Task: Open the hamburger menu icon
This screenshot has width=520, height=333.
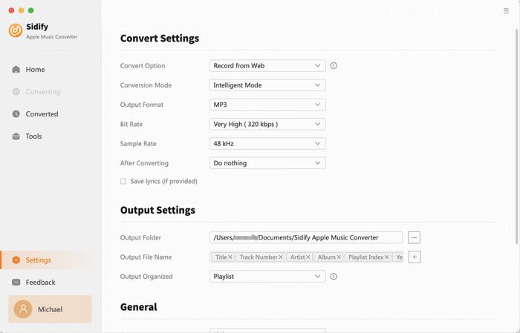Action: click(x=506, y=11)
